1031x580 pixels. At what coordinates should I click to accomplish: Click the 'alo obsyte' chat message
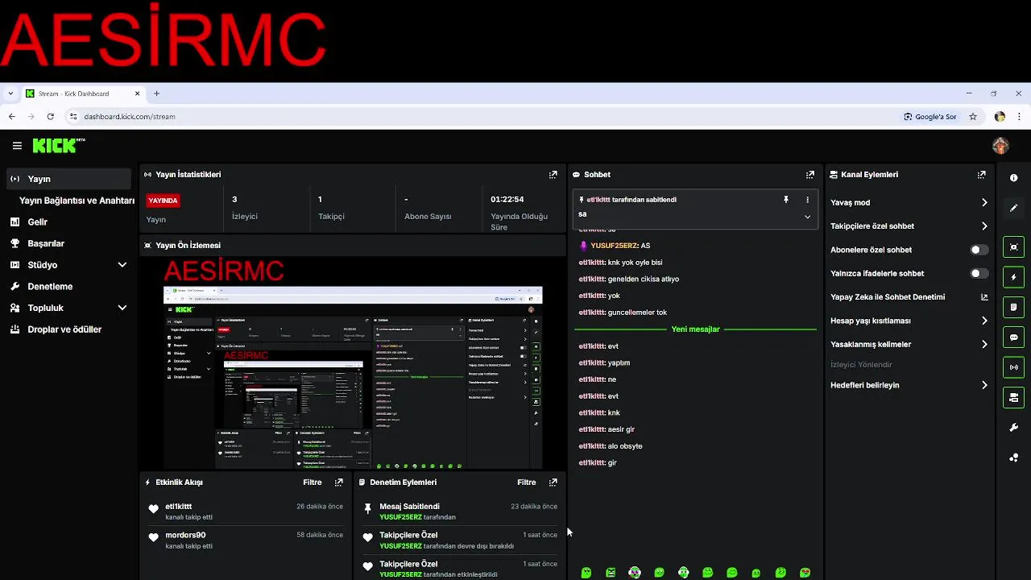tap(611, 446)
